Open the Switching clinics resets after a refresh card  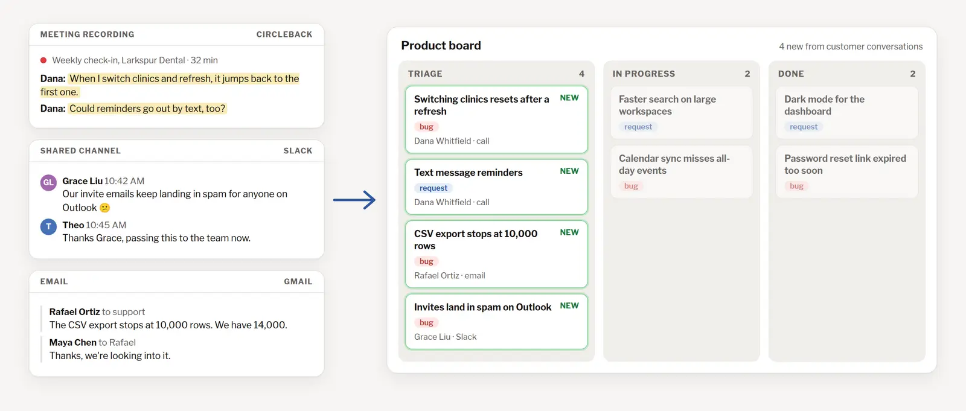(496, 119)
